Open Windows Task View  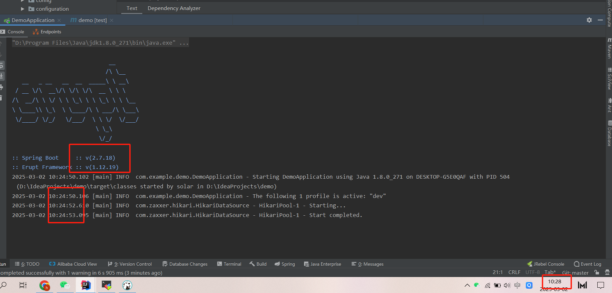tap(23, 285)
